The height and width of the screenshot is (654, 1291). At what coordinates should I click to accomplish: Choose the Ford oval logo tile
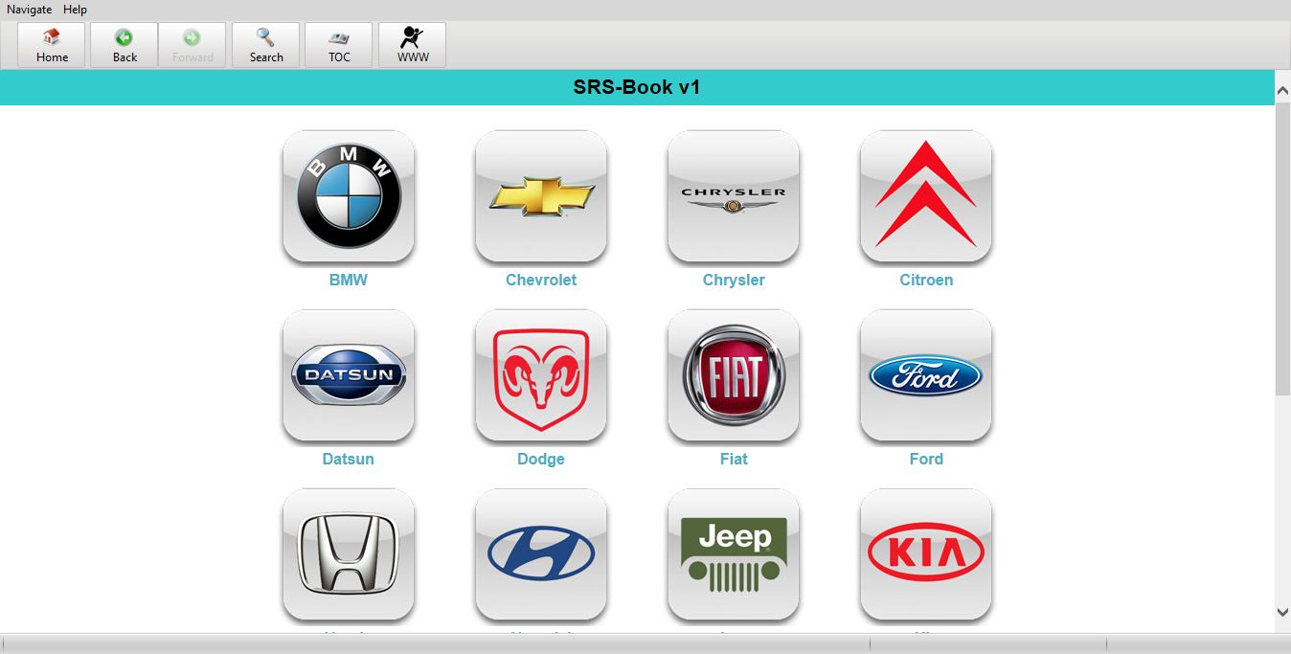[x=926, y=375]
